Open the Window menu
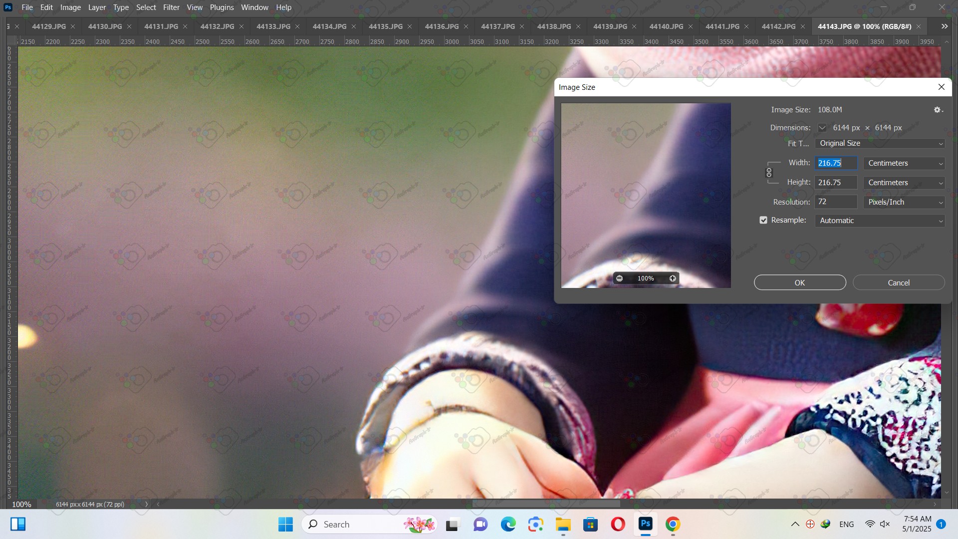This screenshot has height=539, width=958. pyautogui.click(x=254, y=7)
